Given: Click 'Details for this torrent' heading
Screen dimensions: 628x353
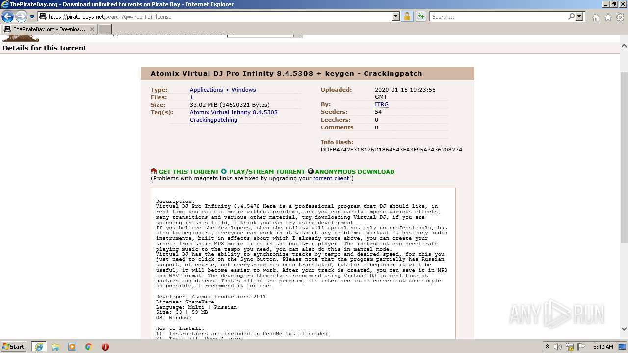Looking at the screenshot, I should (x=45, y=48).
